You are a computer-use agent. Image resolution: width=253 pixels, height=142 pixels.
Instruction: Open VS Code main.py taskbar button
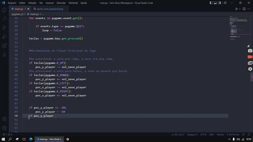(x=49, y=139)
